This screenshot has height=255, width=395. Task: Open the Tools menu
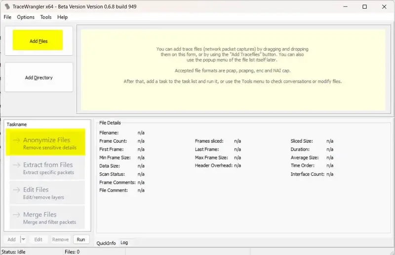pyautogui.click(x=46, y=17)
